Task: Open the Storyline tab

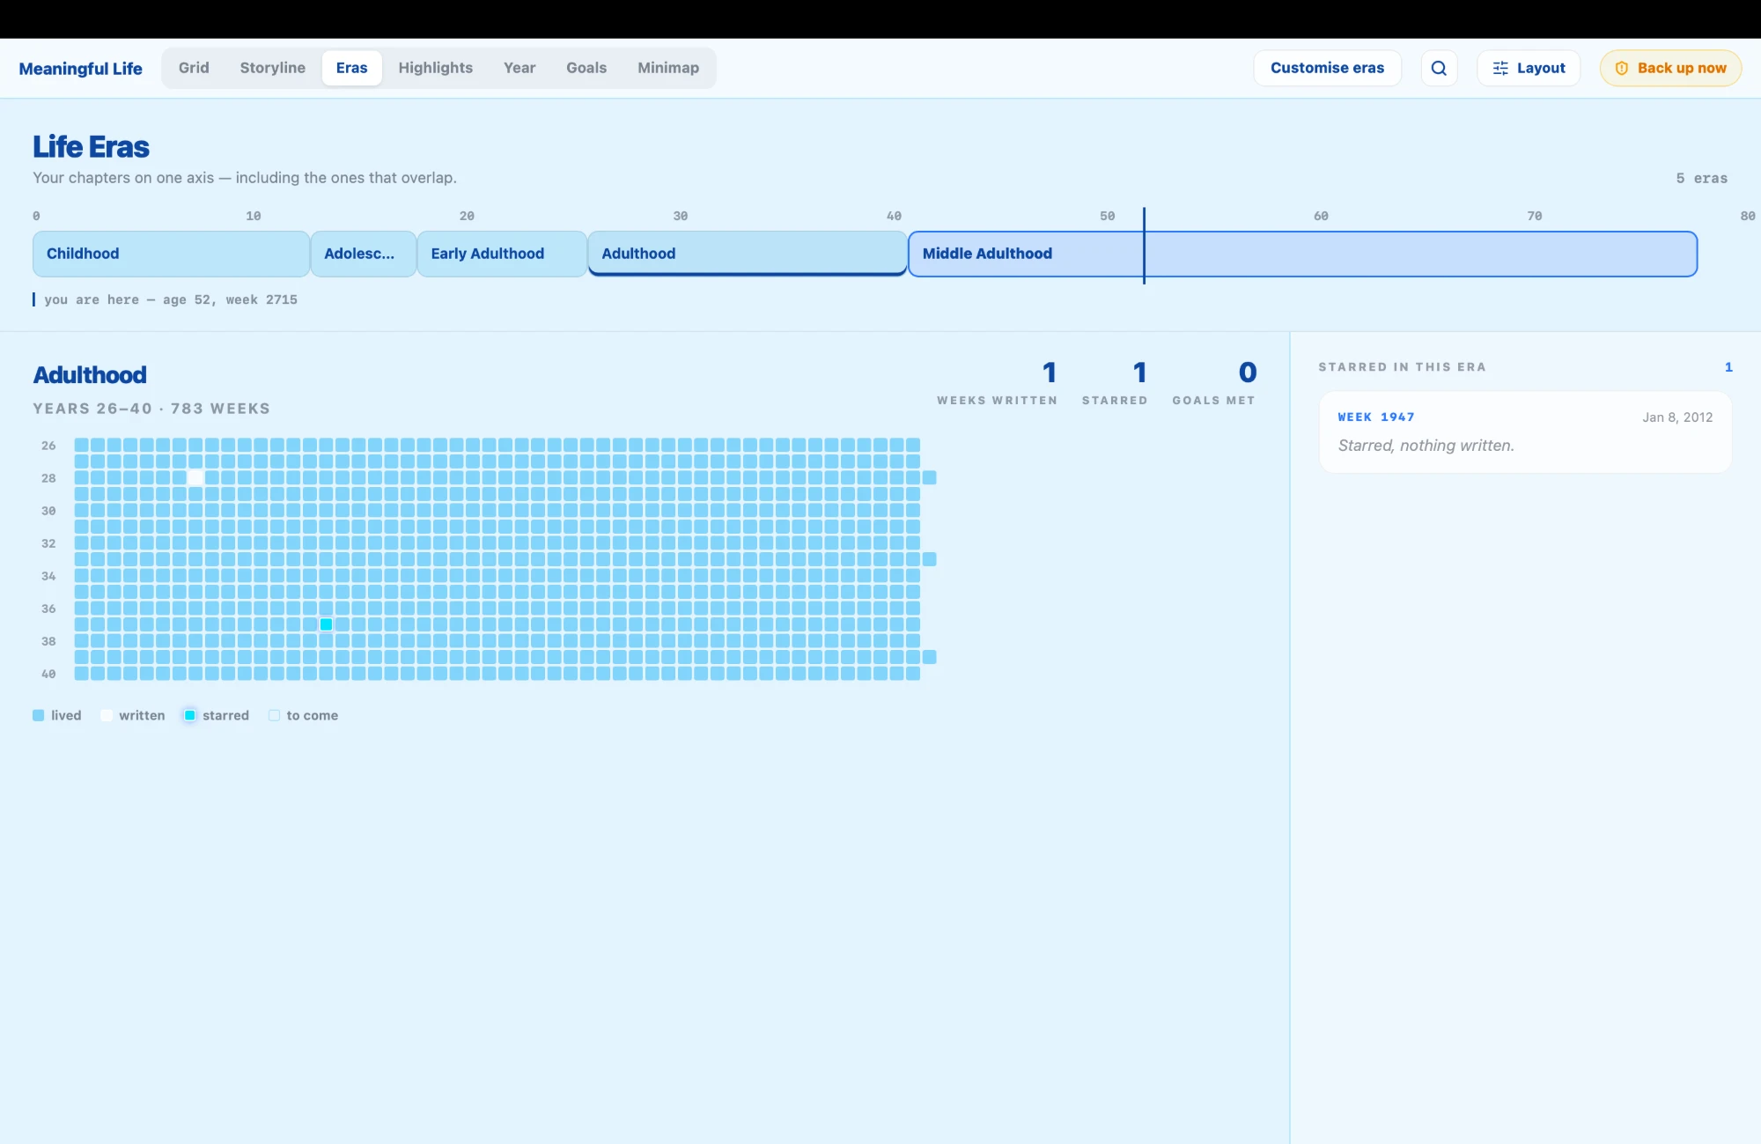Action: click(x=272, y=68)
